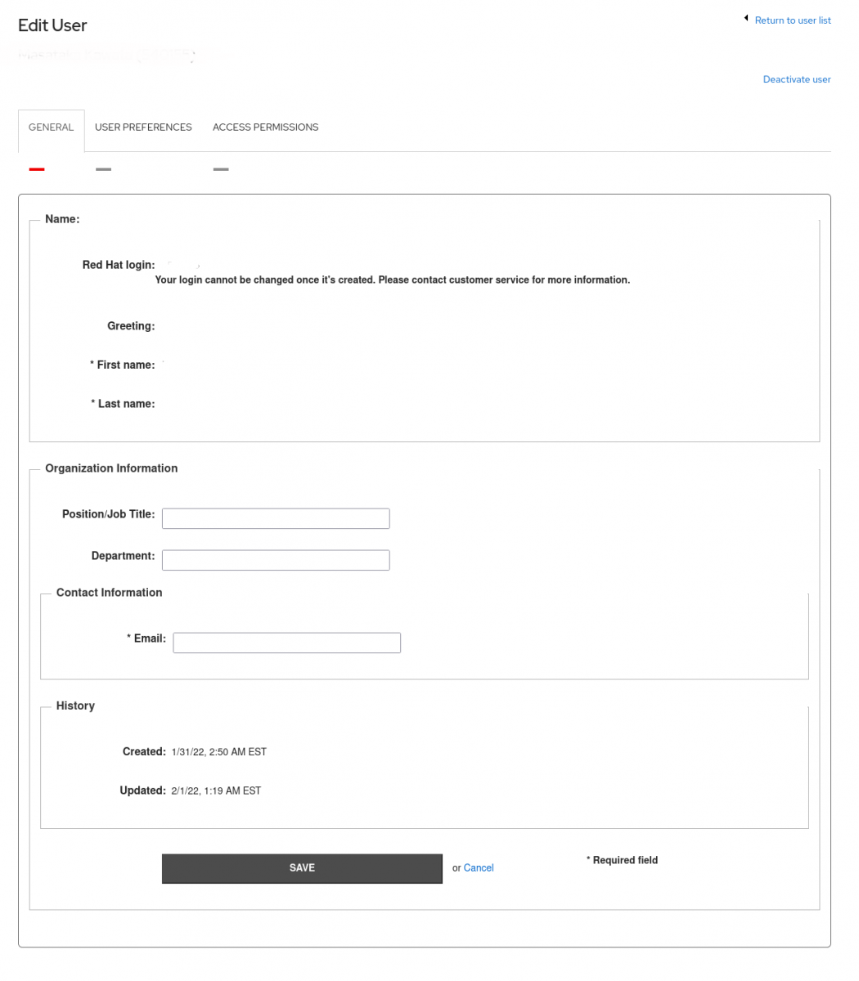Click into the Department input box

click(276, 560)
